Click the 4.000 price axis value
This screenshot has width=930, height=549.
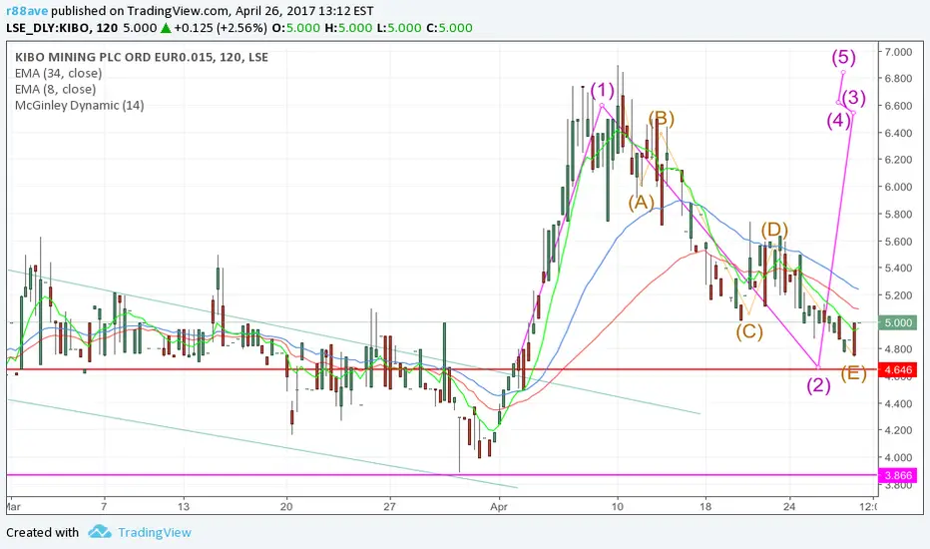(x=898, y=457)
